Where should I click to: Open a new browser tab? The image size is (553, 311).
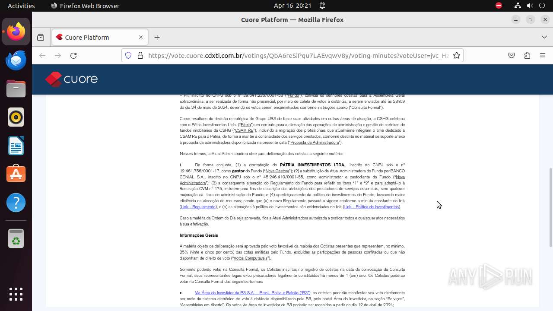157,37
